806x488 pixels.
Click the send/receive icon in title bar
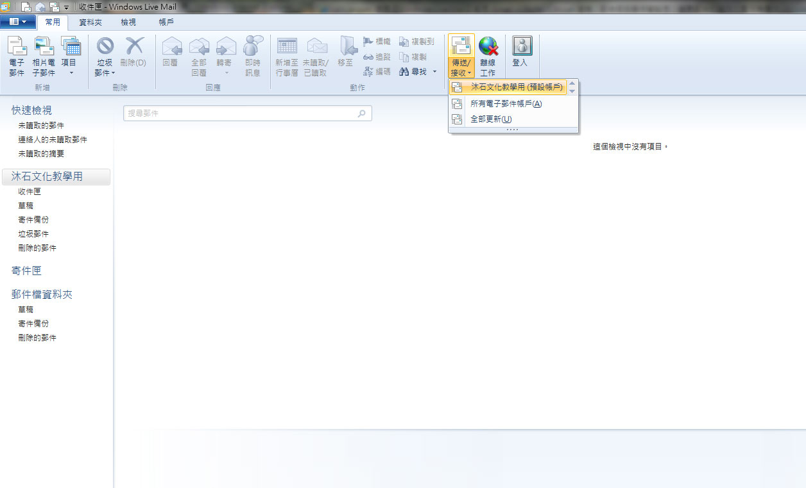55,7
